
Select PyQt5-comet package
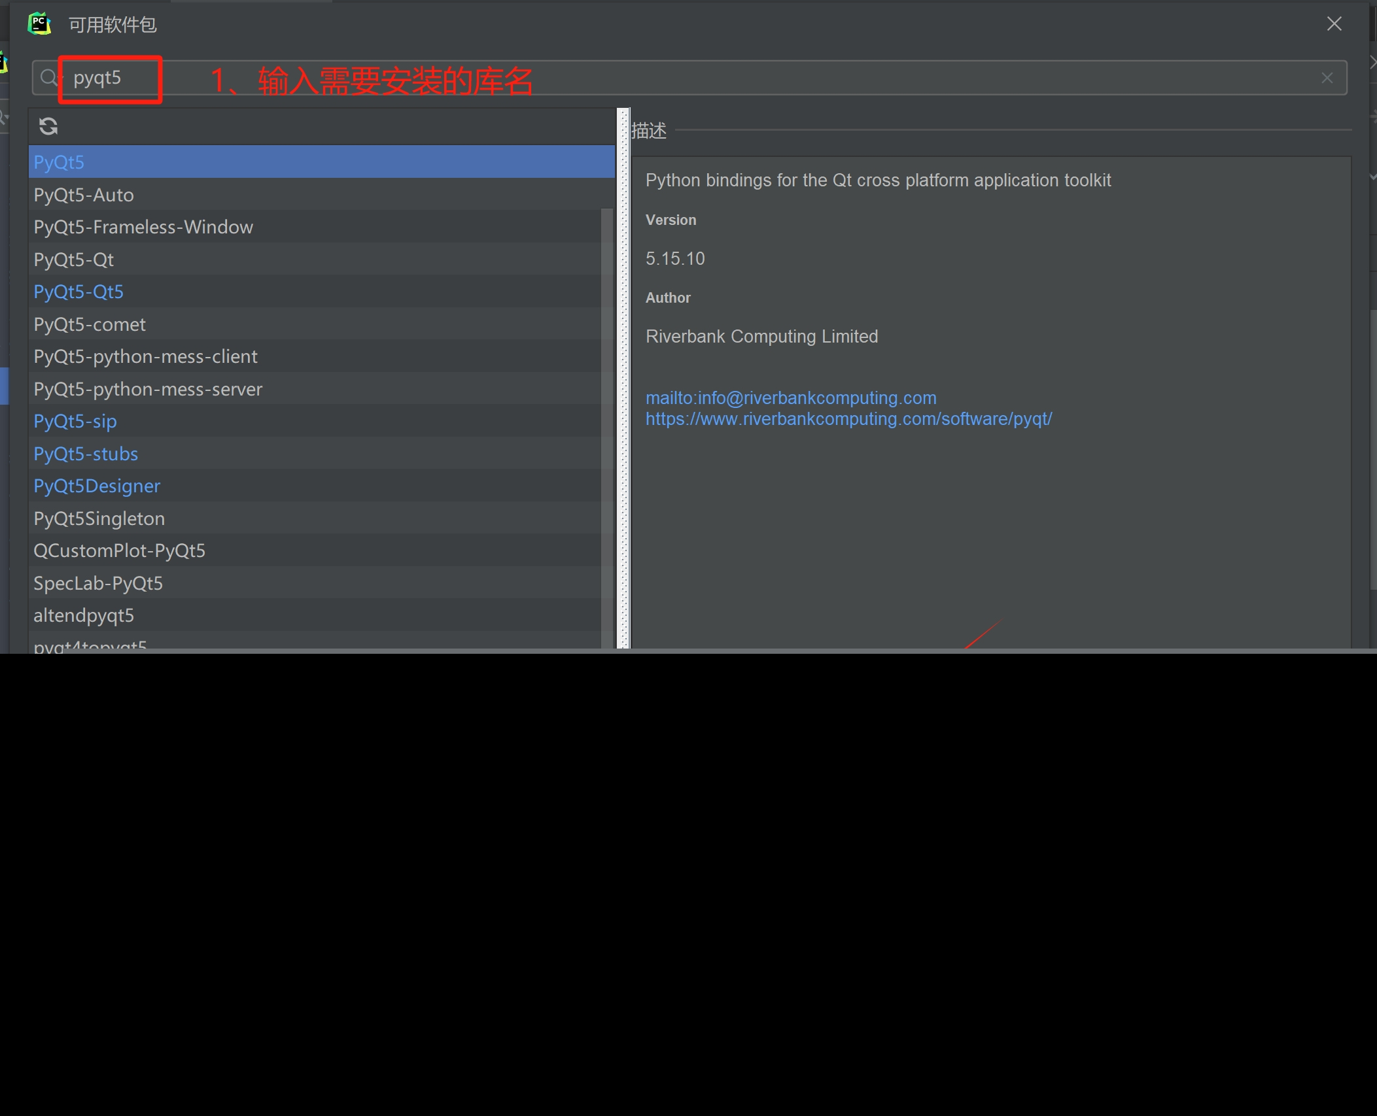[315, 324]
